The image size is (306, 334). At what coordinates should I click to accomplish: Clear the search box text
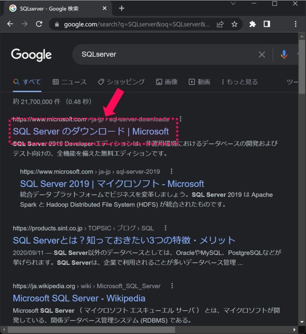(x=262, y=54)
